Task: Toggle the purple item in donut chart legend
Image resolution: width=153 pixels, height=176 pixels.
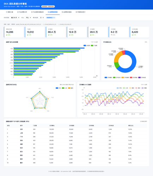Action: [142, 77]
